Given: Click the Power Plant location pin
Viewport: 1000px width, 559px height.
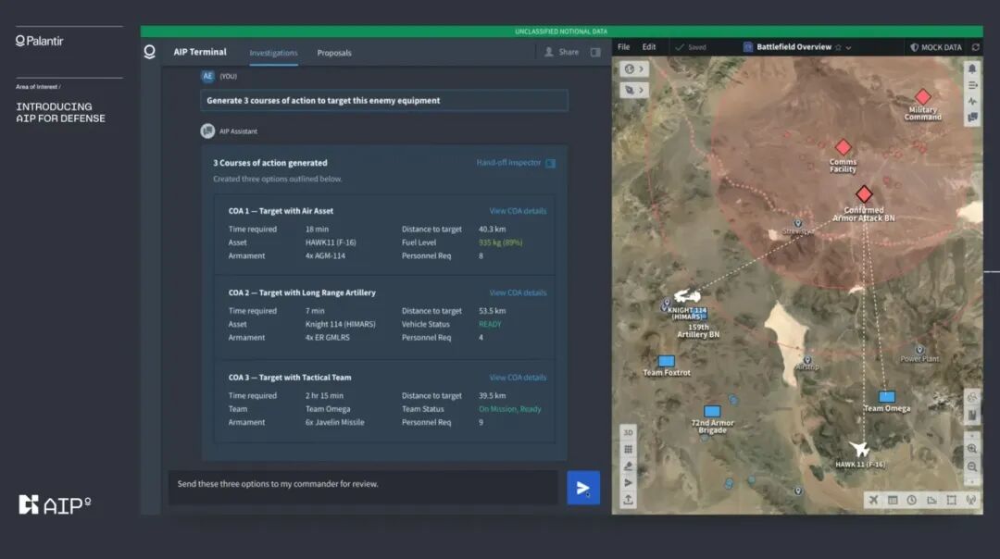Looking at the screenshot, I should [919, 350].
